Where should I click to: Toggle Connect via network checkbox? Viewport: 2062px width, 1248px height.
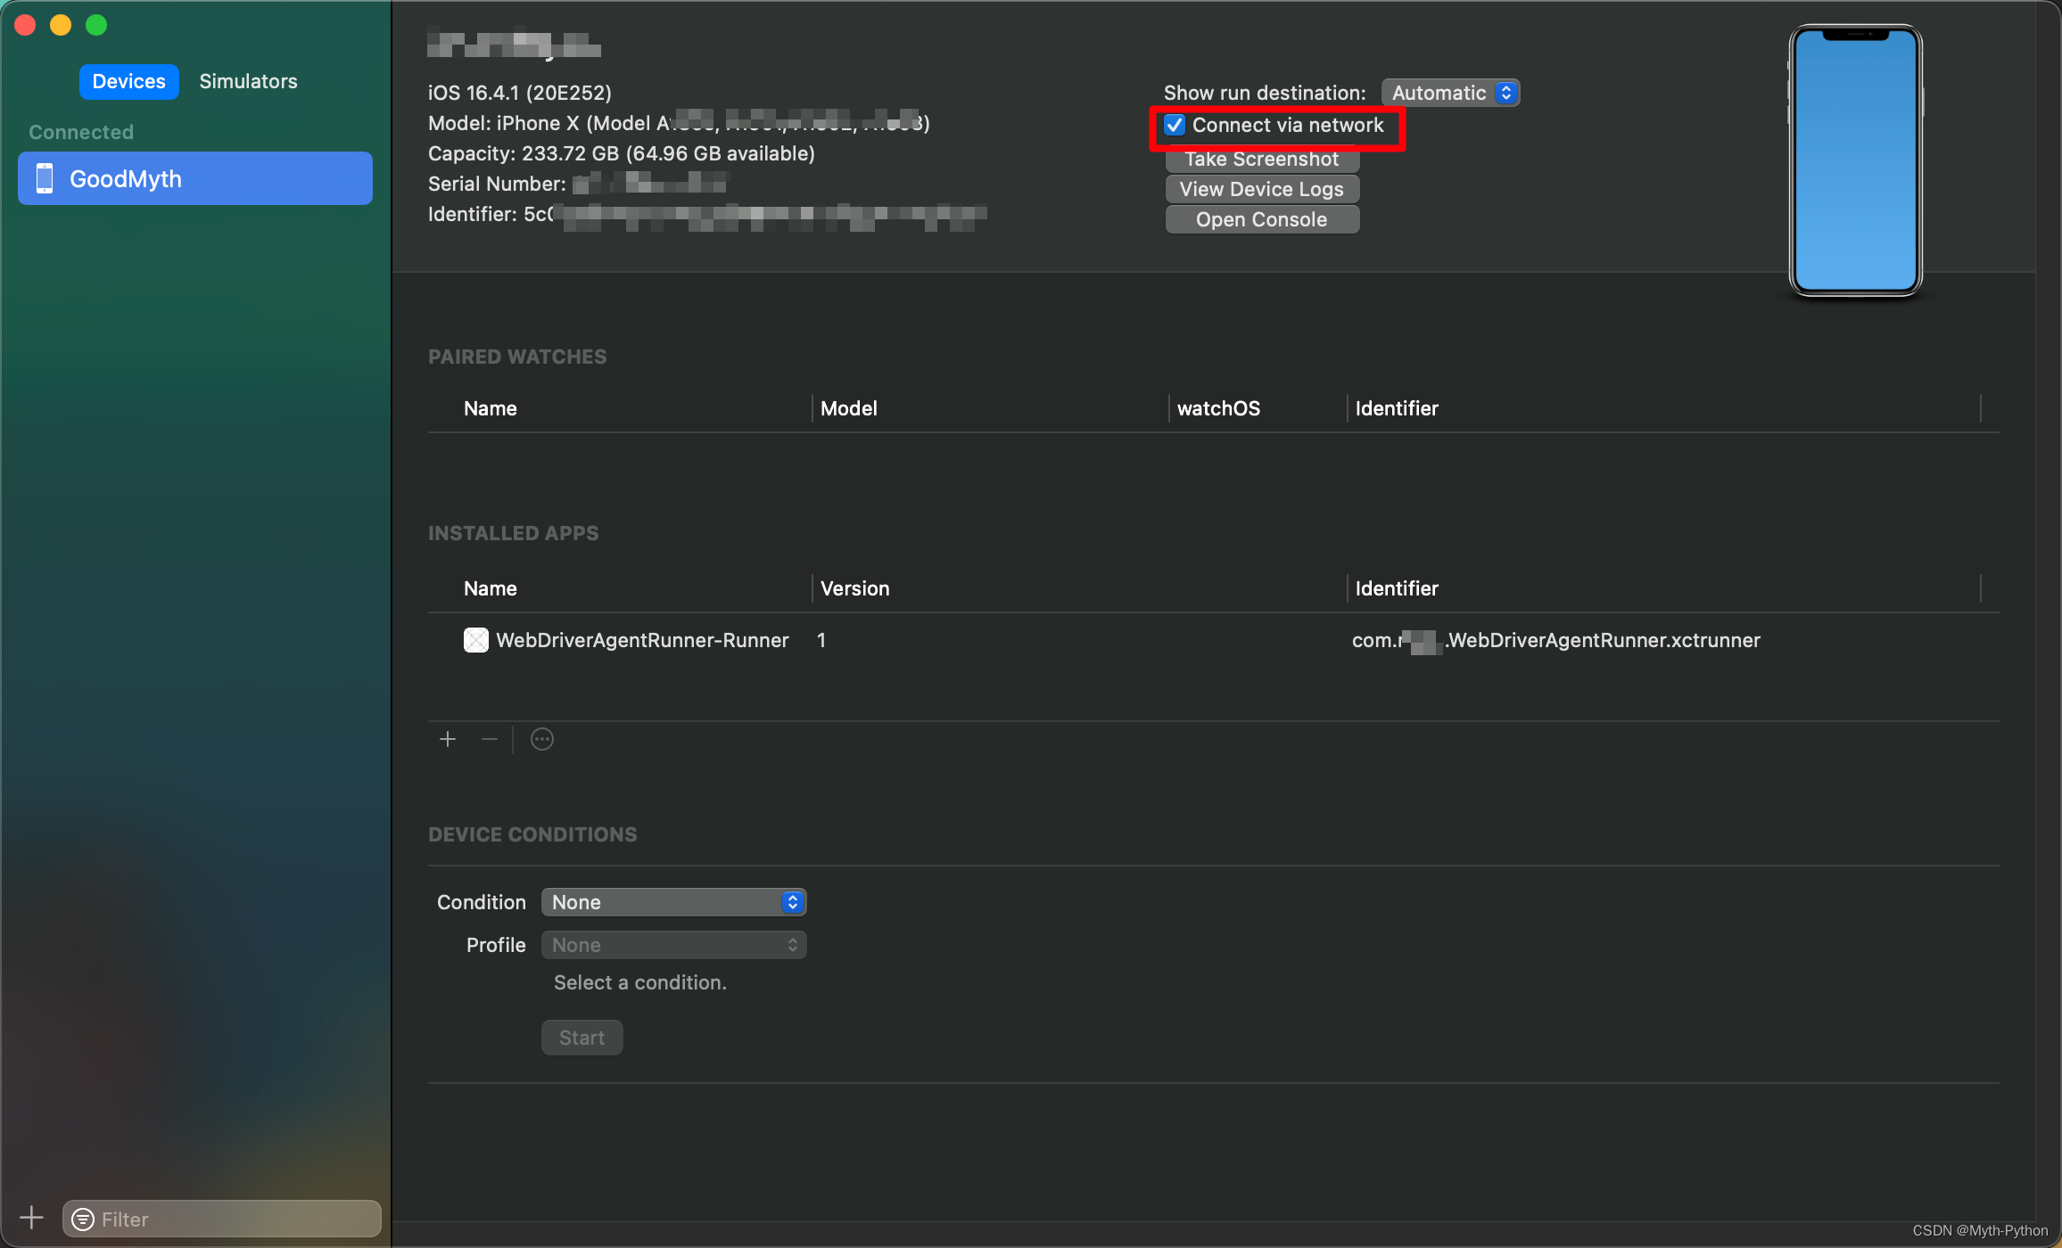point(1175,126)
